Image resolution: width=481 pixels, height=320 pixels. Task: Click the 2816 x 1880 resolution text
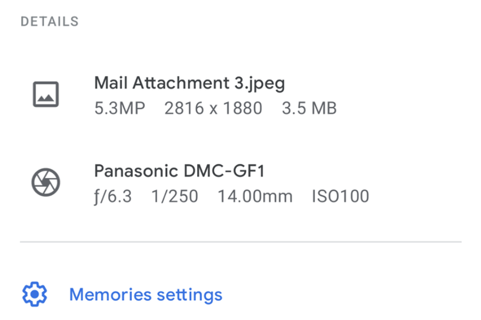click(x=213, y=109)
